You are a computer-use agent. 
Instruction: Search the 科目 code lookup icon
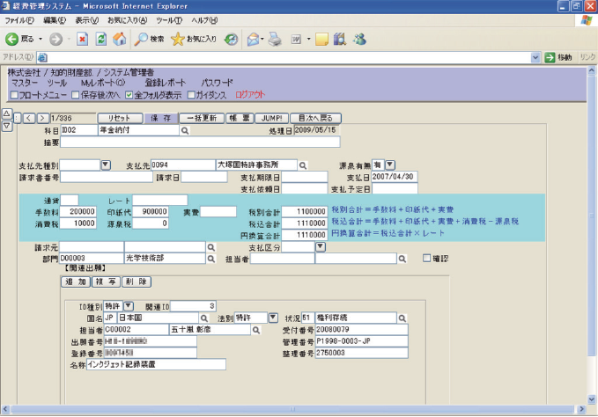185,131
